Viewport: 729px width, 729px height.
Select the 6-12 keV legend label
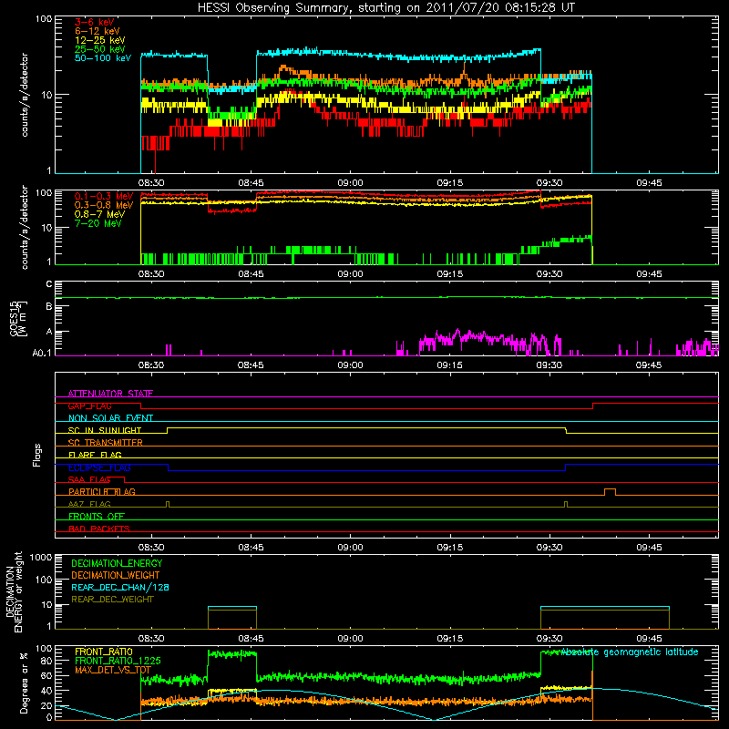coord(98,31)
